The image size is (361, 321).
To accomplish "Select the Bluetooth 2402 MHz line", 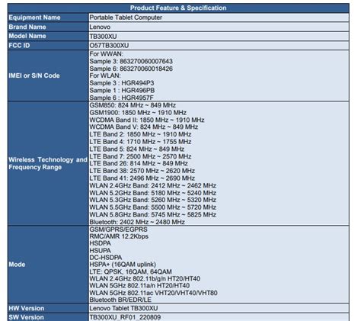I will click(x=137, y=222).
